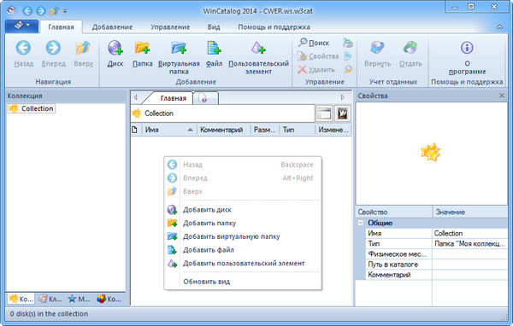
Task: Open the Помощь и поддержка ribbon tab
Action: click(x=274, y=27)
